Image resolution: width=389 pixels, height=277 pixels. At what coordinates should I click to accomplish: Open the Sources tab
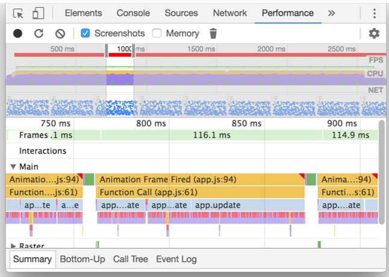[x=181, y=13]
